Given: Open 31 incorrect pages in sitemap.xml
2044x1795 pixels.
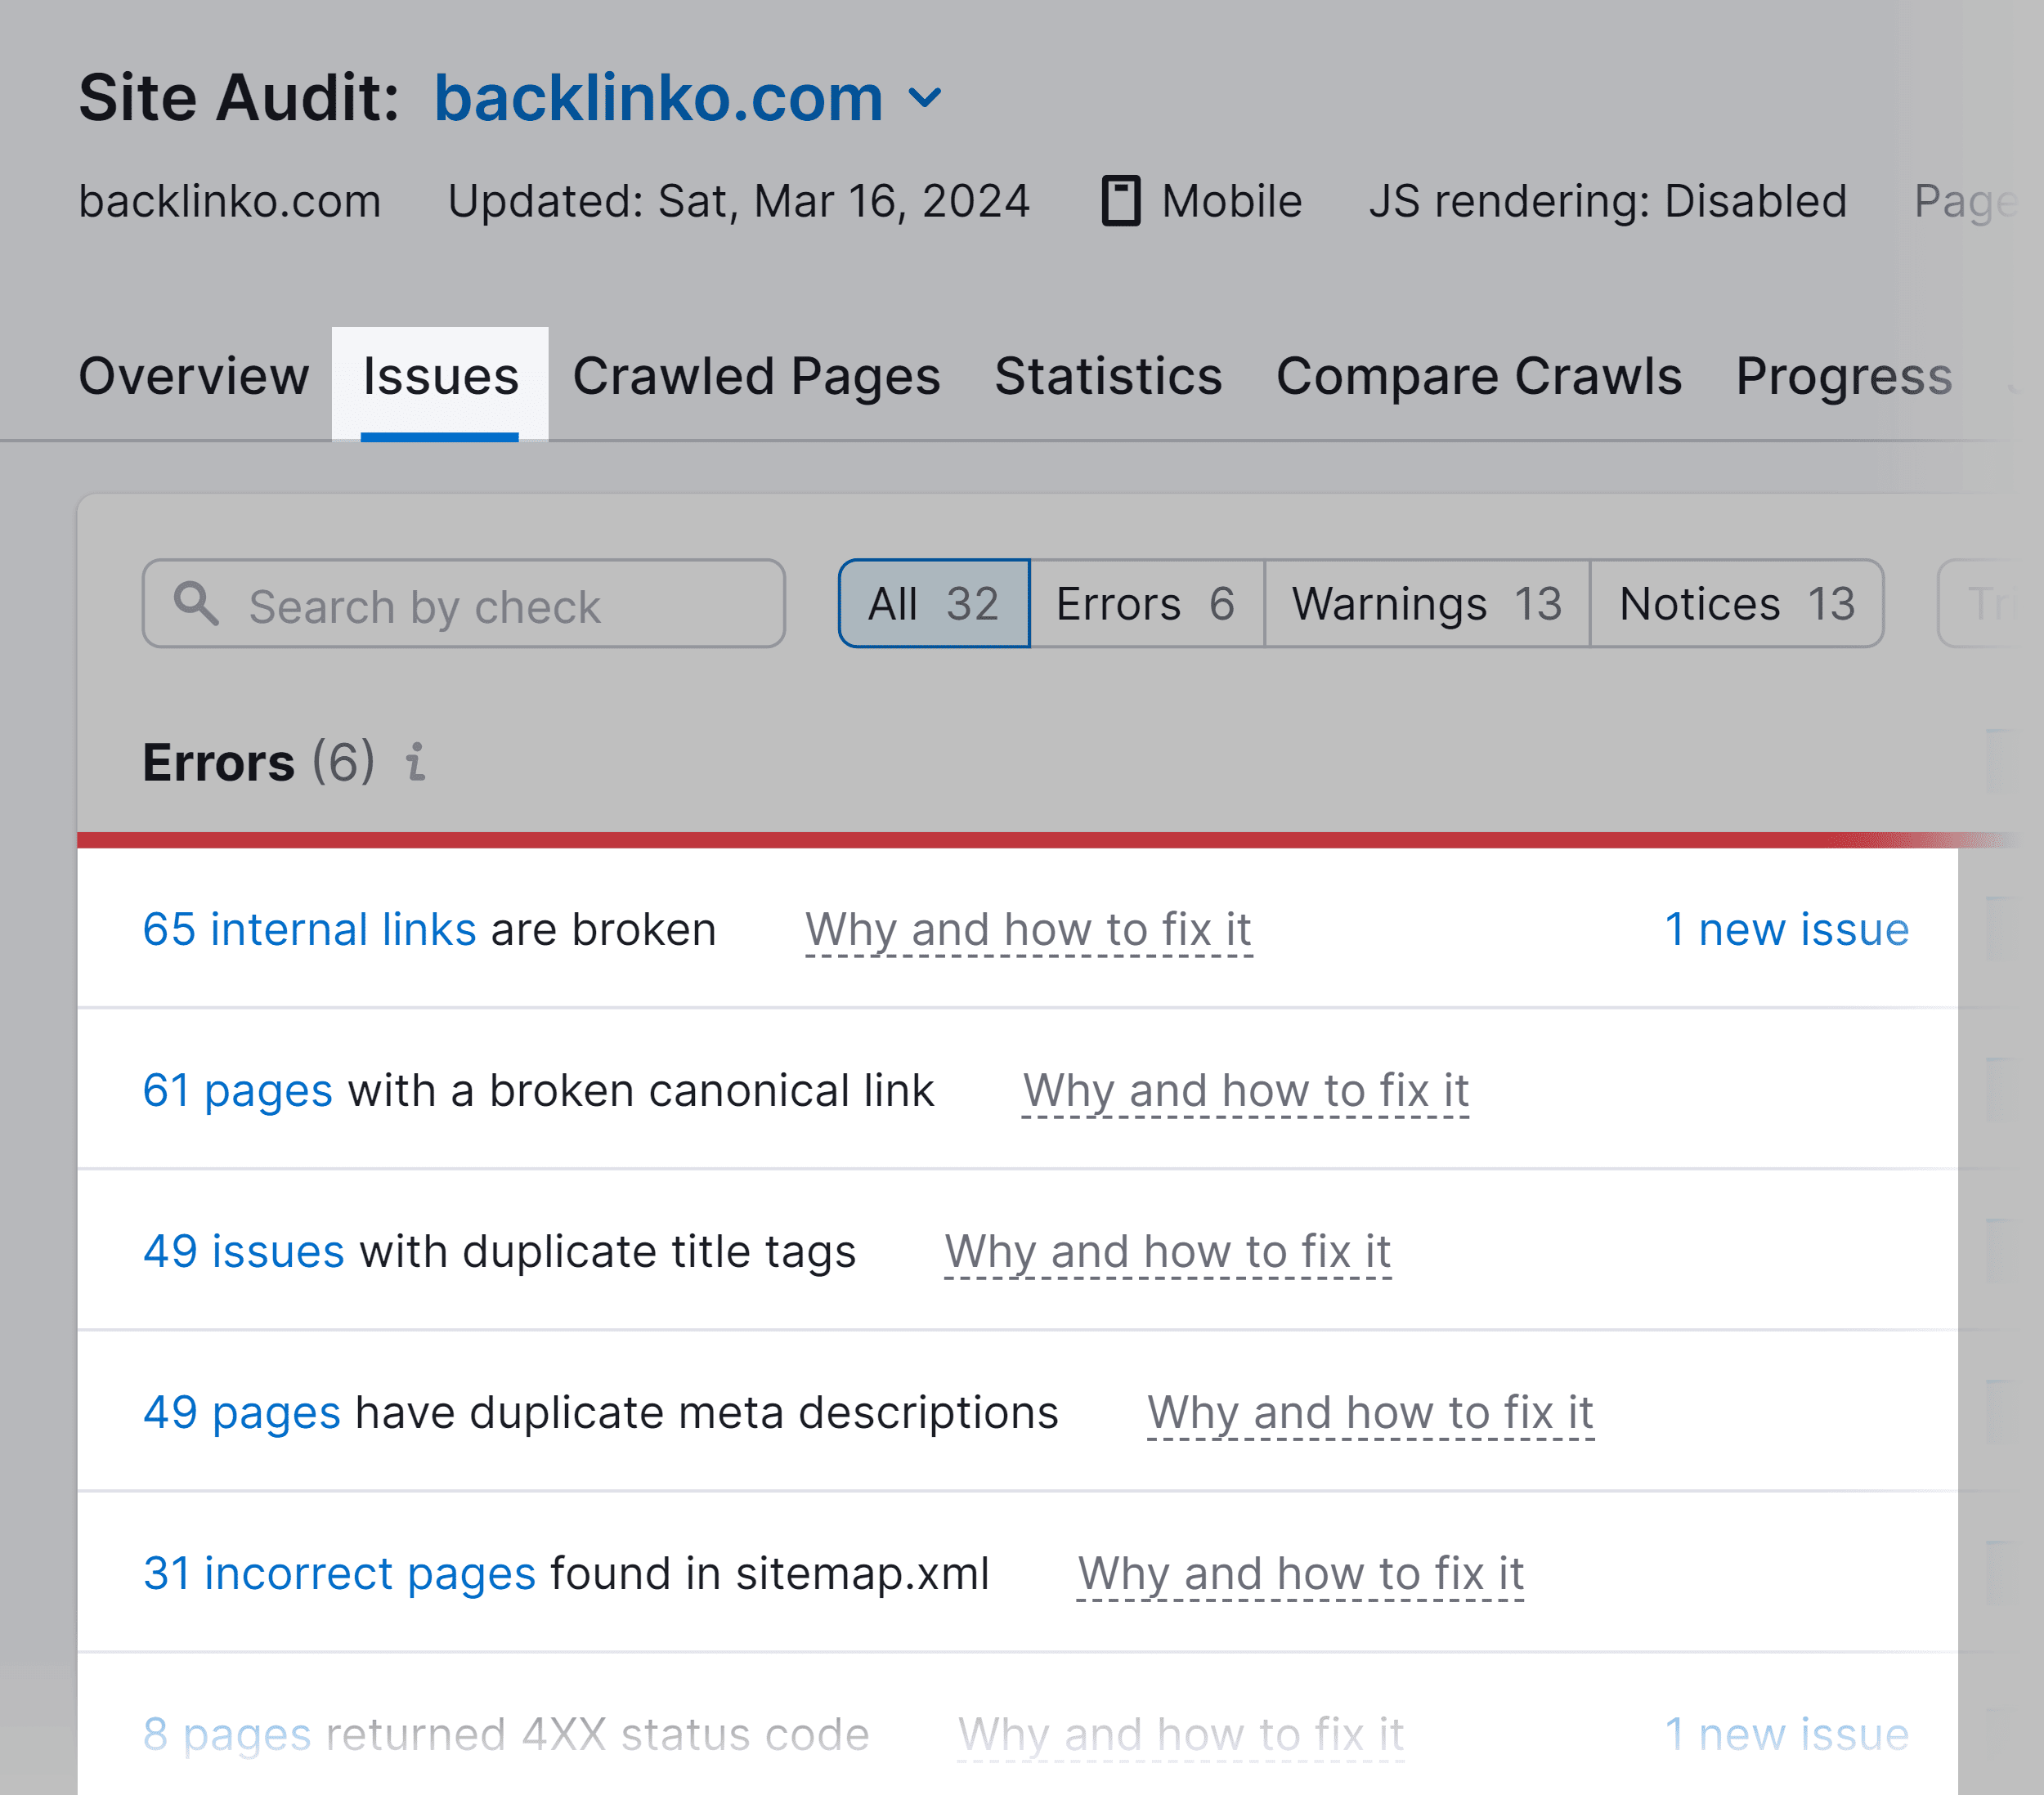Looking at the screenshot, I should pyautogui.click(x=341, y=1573).
